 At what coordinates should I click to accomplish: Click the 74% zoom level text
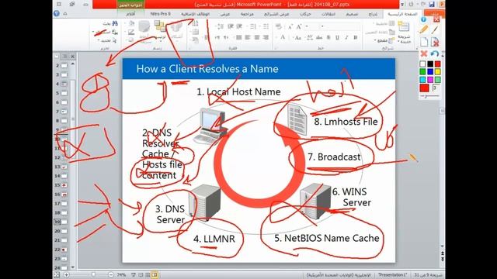121,275
